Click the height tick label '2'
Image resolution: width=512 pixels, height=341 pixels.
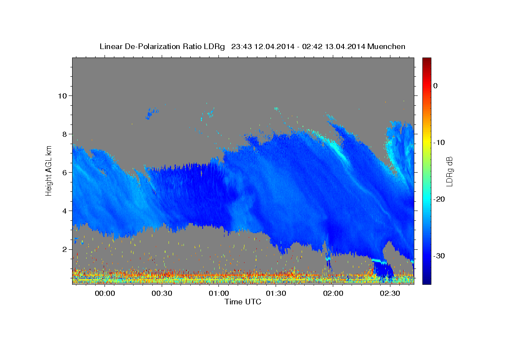pos(64,249)
